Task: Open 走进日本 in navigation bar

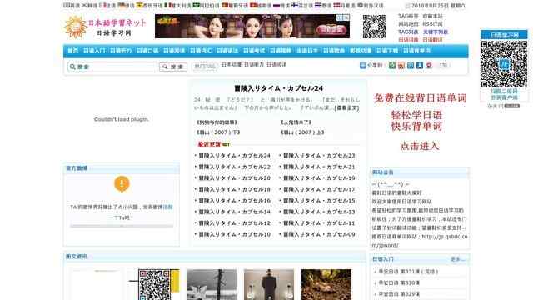Action: point(307,51)
